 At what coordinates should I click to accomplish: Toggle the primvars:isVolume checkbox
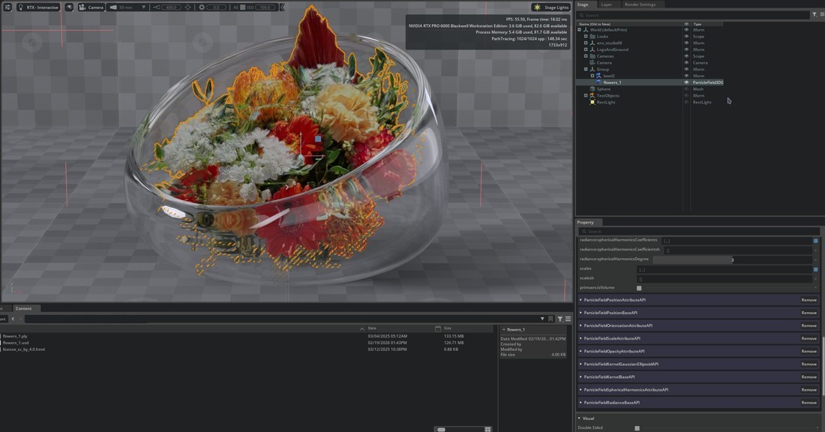coord(639,288)
